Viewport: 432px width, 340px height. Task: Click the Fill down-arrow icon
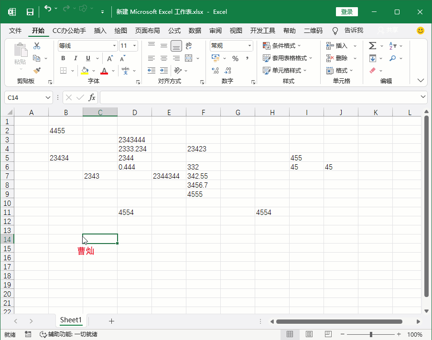tap(372, 58)
